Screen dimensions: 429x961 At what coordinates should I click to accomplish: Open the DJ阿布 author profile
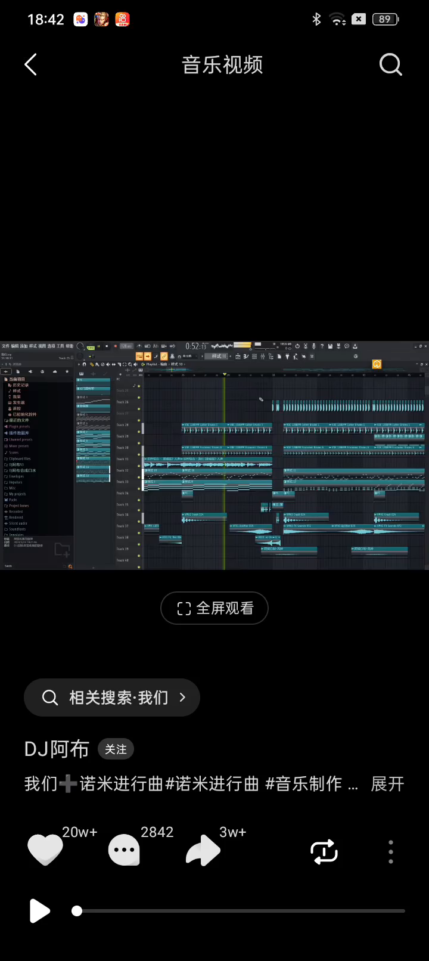tap(57, 749)
